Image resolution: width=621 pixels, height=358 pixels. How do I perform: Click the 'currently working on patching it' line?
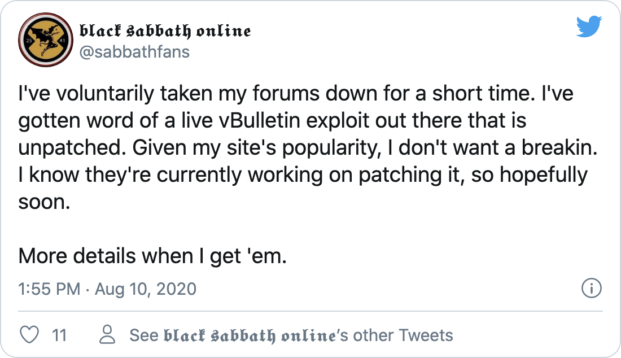point(303,174)
